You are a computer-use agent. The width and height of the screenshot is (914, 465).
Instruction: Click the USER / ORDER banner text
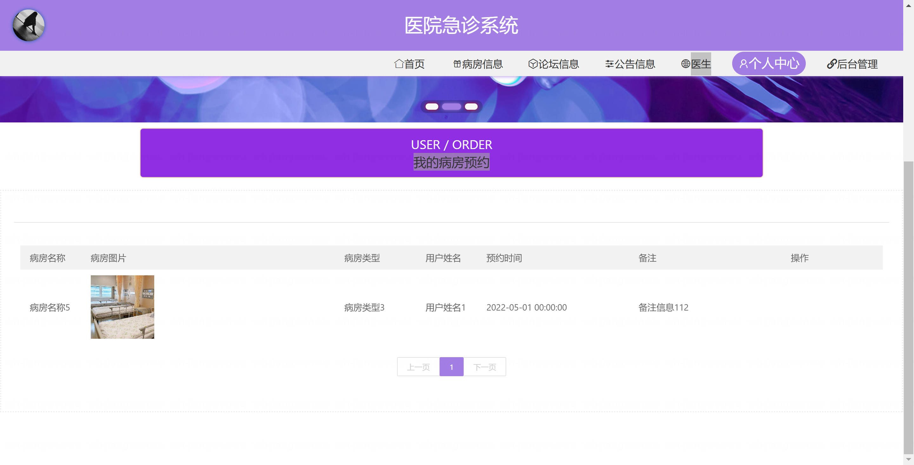click(451, 145)
